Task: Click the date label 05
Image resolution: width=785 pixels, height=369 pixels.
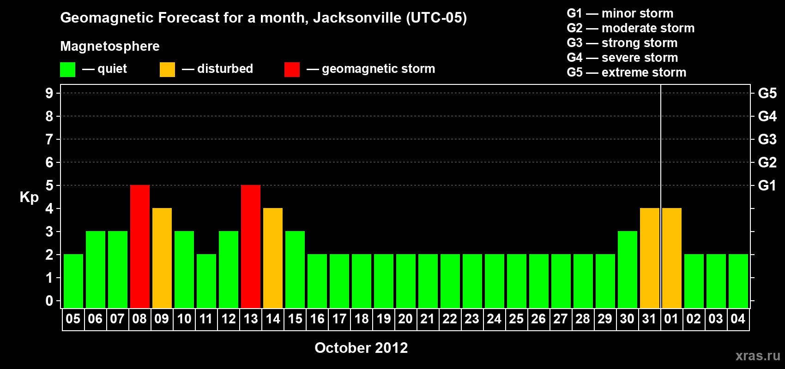Action: pos(73,319)
